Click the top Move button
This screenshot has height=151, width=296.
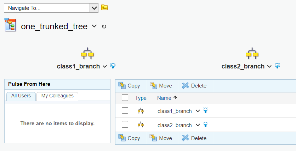(161, 86)
